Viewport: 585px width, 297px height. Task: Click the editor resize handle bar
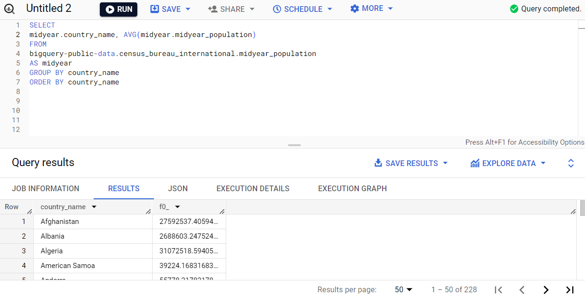[x=294, y=145]
